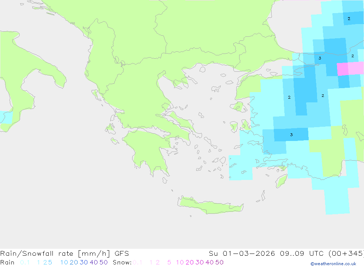Click the Snow legend value '30'

pos(199,262)
